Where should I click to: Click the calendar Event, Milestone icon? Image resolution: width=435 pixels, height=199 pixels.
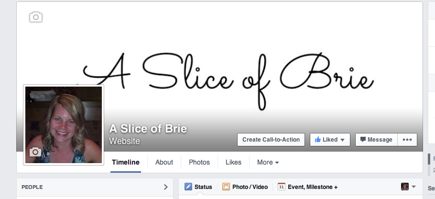click(x=281, y=187)
